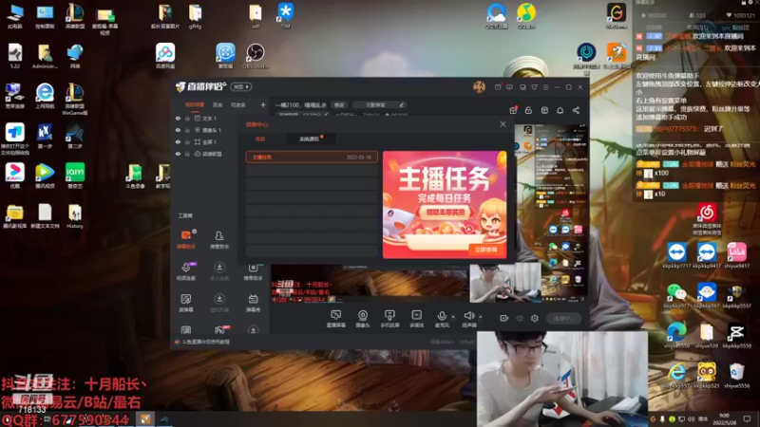Click the streamer avatar in title bar
The width and height of the screenshot is (760, 427).
(x=479, y=86)
